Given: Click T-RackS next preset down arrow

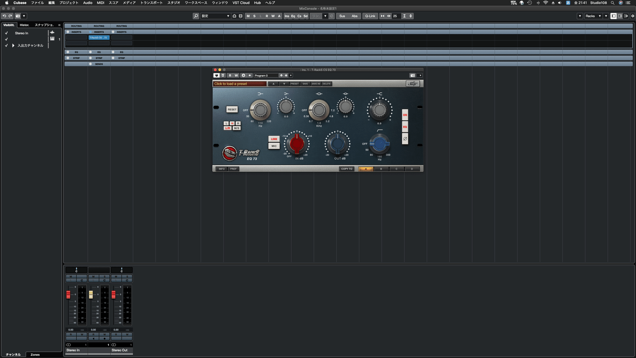Looking at the screenshot, I should click(x=284, y=84).
